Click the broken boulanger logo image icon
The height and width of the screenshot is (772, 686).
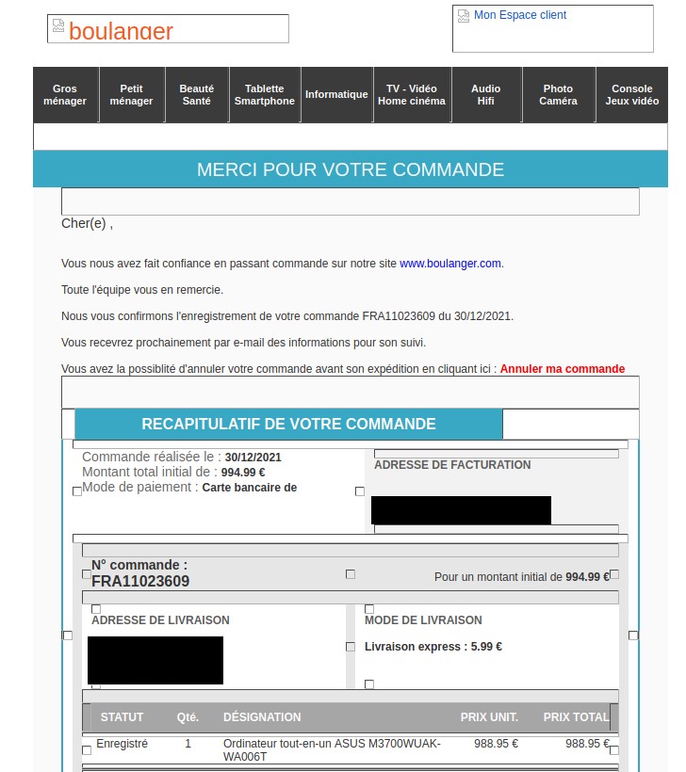click(x=58, y=25)
